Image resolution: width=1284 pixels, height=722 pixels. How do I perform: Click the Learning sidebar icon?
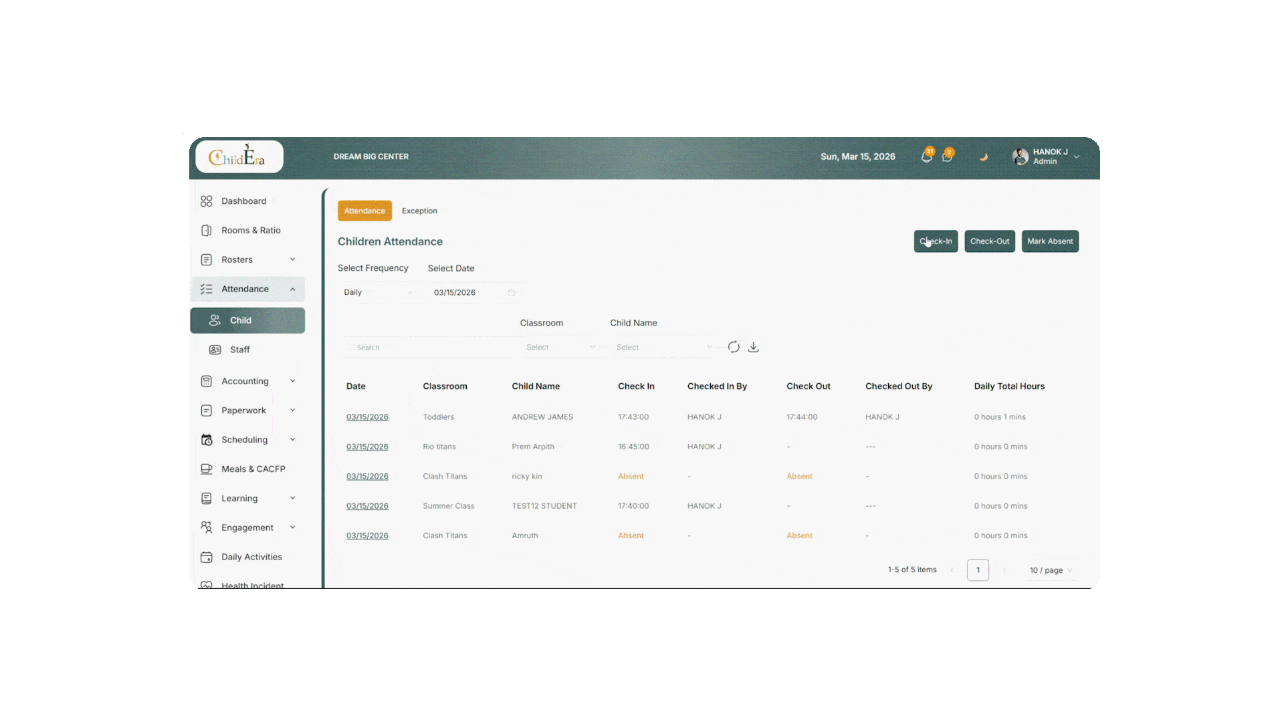[207, 499]
